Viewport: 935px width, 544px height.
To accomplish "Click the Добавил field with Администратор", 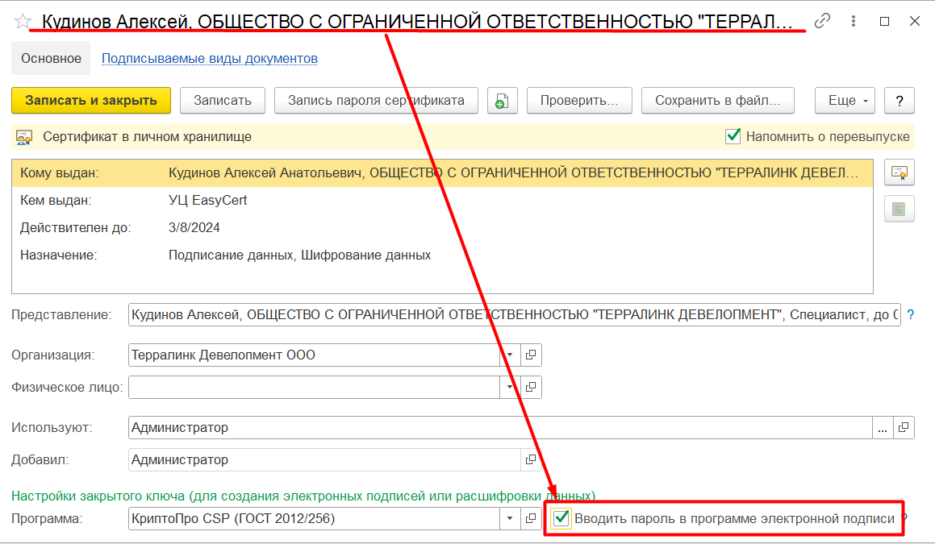I will (x=324, y=460).
